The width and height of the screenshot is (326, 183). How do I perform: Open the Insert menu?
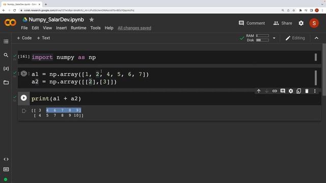61,28
